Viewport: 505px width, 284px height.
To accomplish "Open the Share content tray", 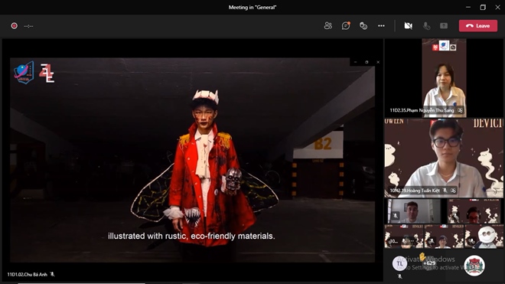I will click(444, 26).
